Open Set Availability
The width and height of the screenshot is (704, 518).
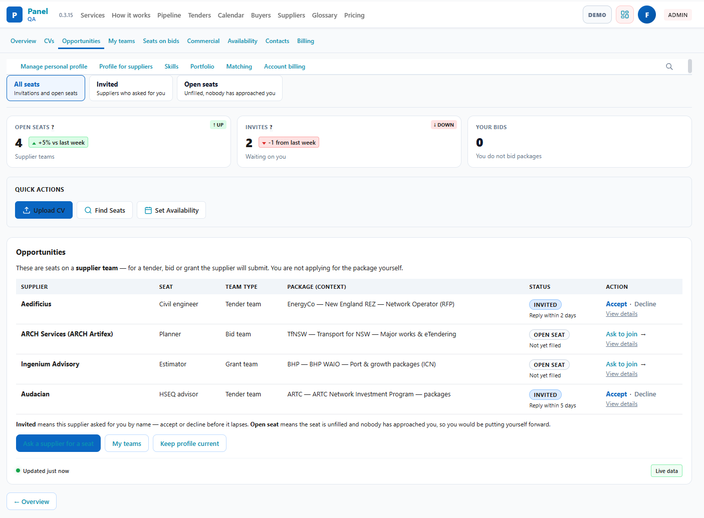click(x=171, y=210)
